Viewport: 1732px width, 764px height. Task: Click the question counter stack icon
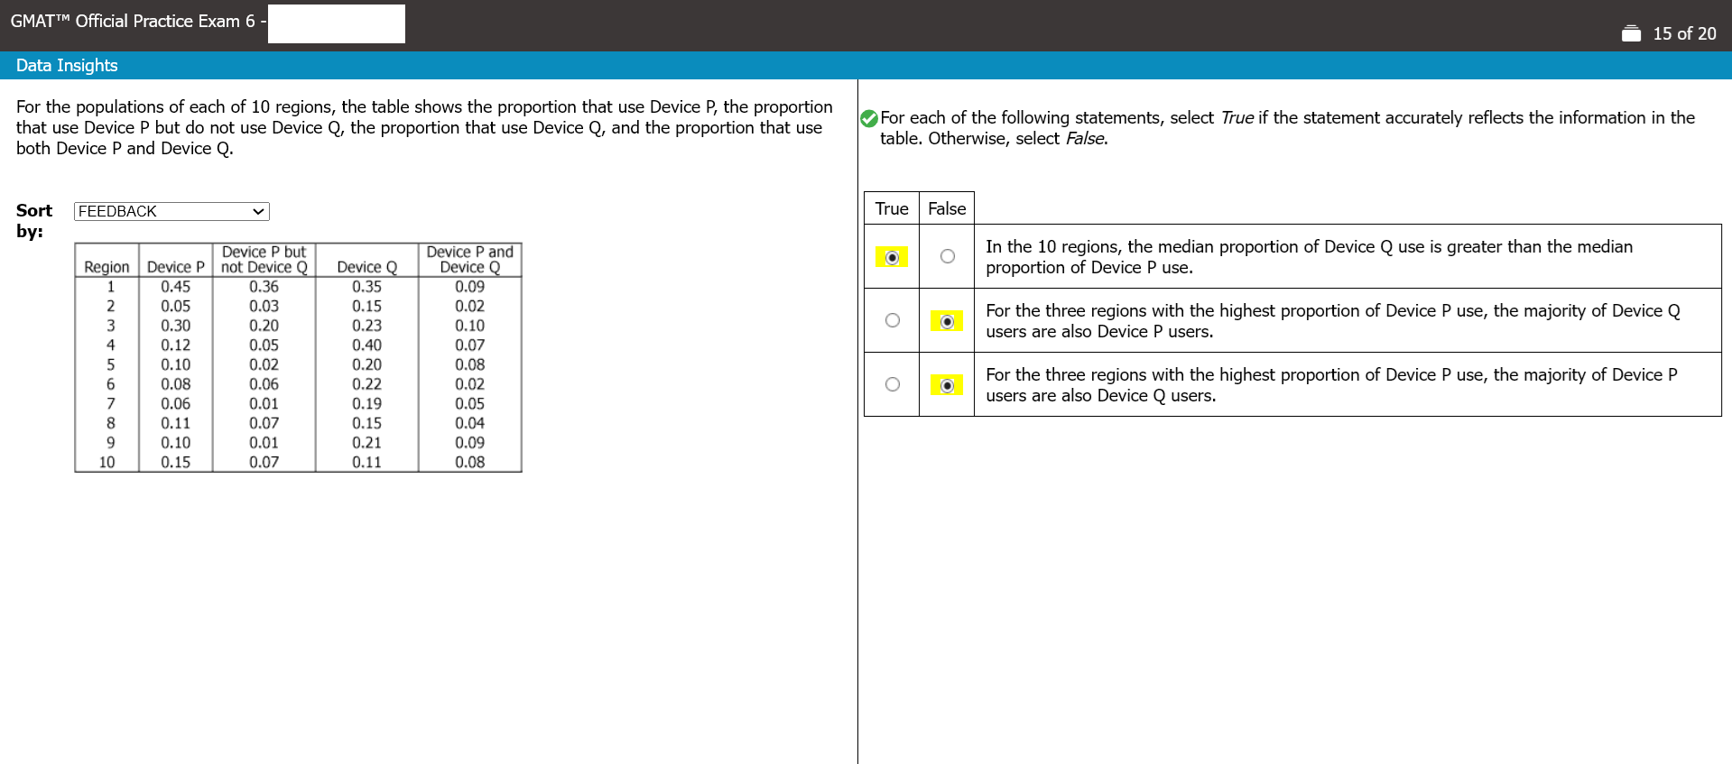click(1630, 33)
